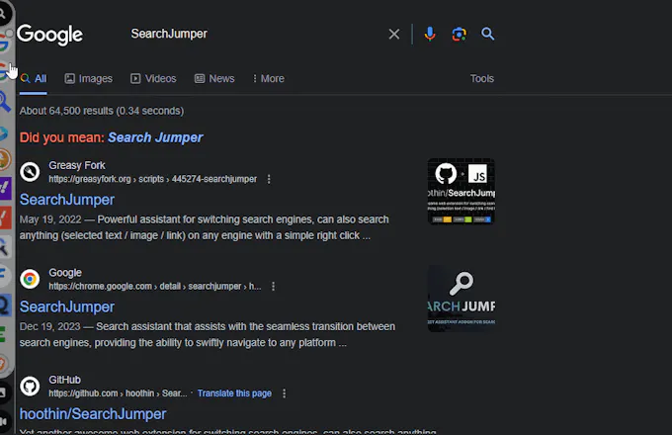Screen dimensions: 672x435
Task: Start voice search with the microphone icon
Action: click(x=430, y=34)
